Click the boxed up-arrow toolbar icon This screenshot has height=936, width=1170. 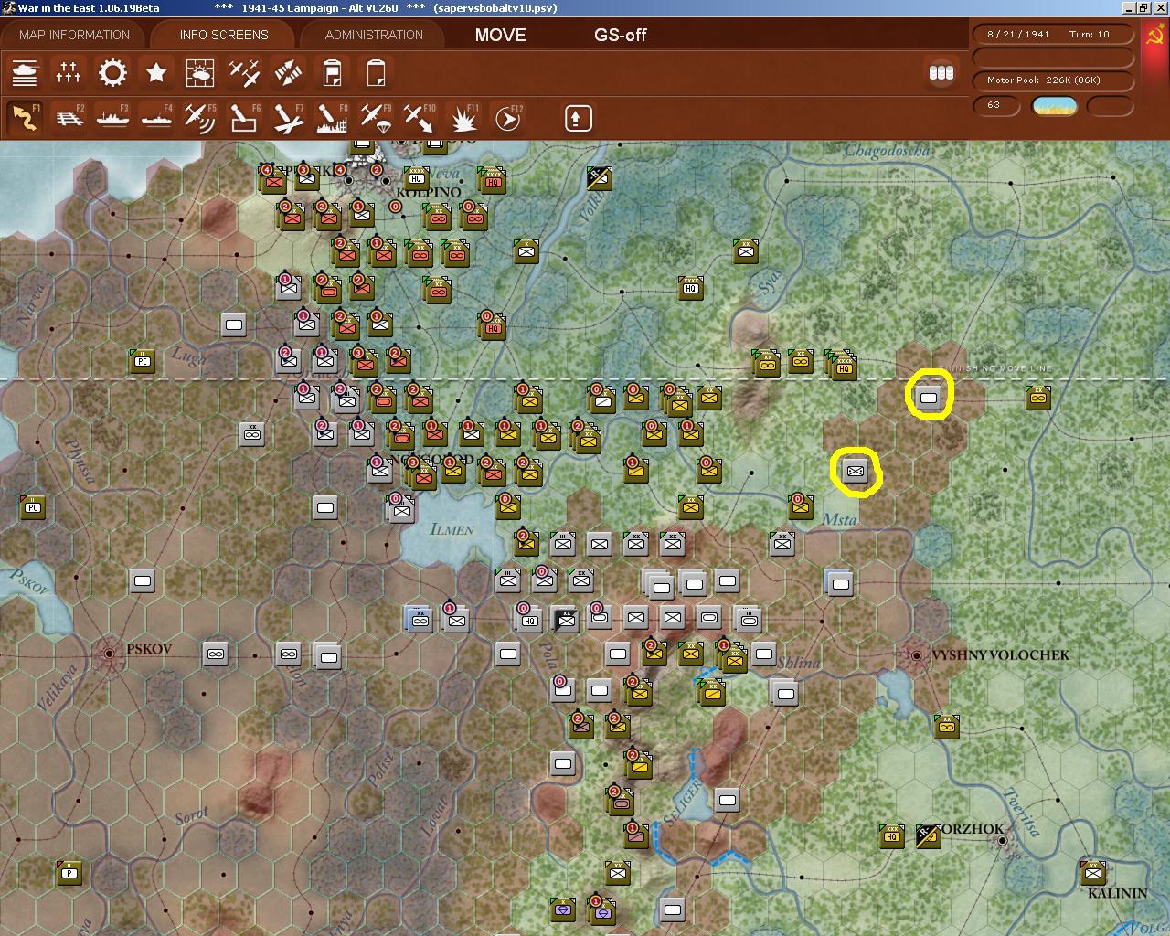[578, 118]
